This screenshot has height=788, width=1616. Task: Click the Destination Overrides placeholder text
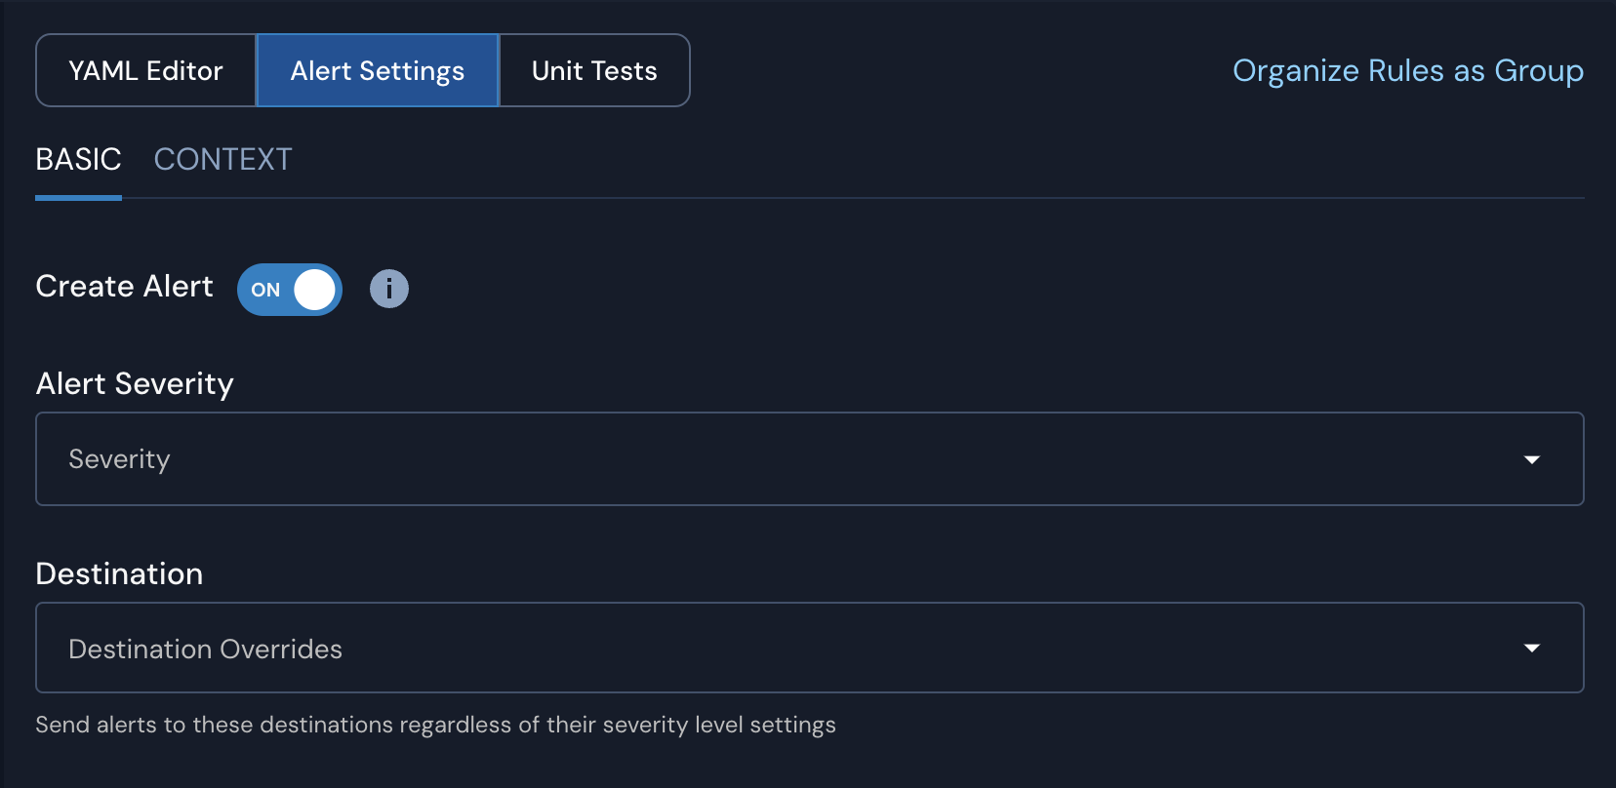205,650
